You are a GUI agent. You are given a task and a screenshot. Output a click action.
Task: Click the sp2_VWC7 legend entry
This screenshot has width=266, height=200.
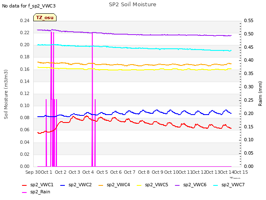tap(229, 185)
